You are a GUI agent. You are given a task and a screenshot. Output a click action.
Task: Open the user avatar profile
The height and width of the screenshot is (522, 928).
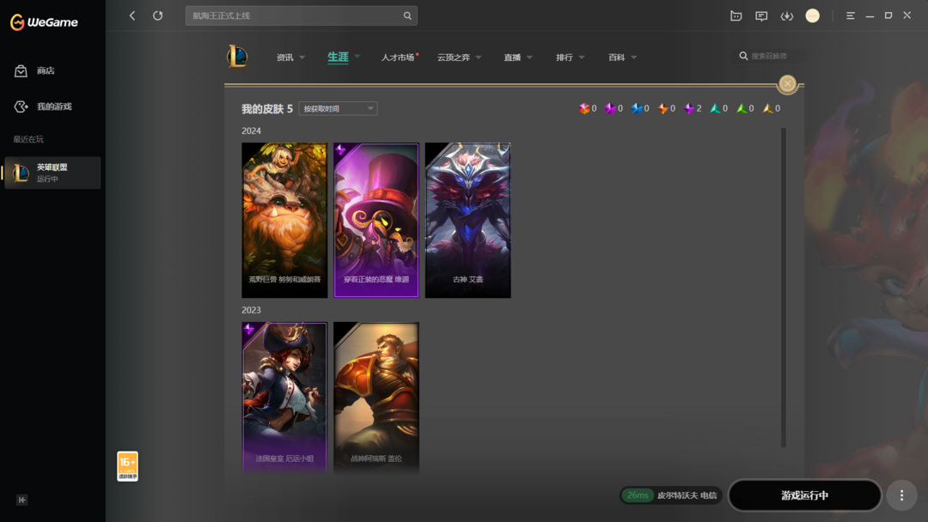coord(813,16)
